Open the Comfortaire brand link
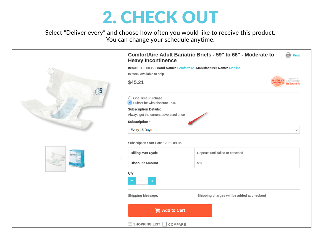Screen dimensions: 321x233 click(x=185, y=68)
